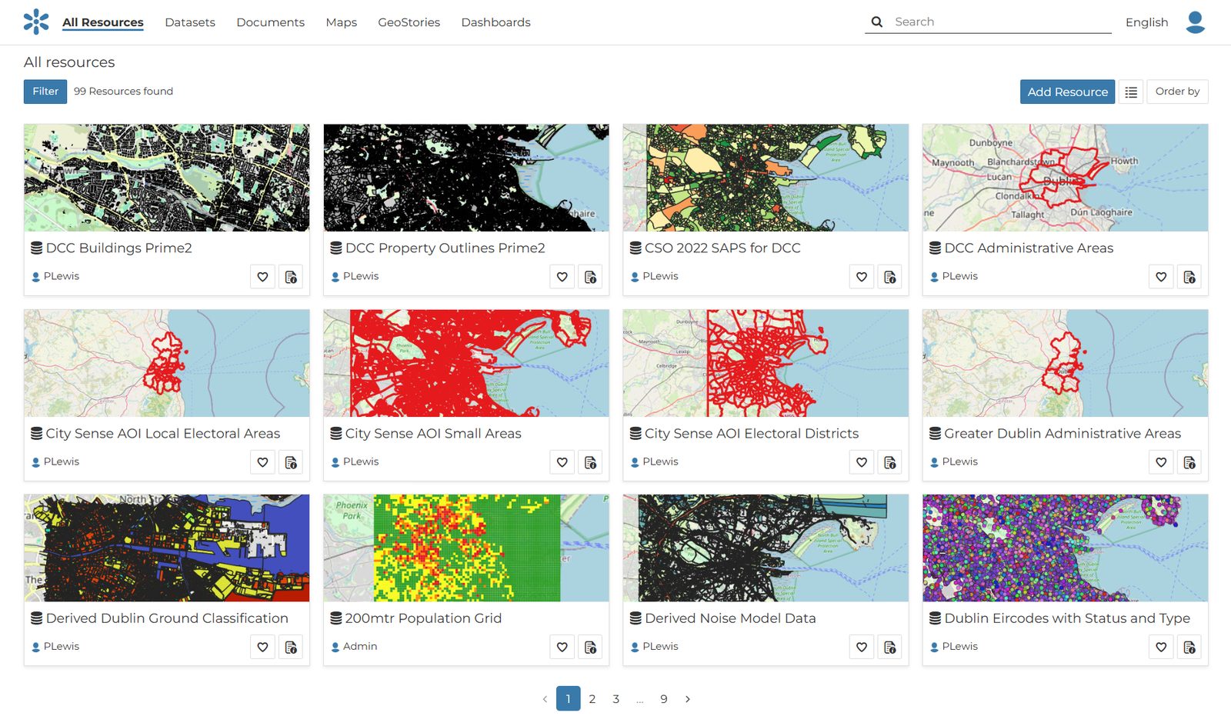Go to next page arrow
1231x726 pixels.
(688, 699)
